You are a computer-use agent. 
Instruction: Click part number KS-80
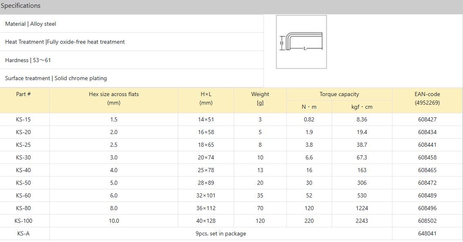[x=23, y=208]
